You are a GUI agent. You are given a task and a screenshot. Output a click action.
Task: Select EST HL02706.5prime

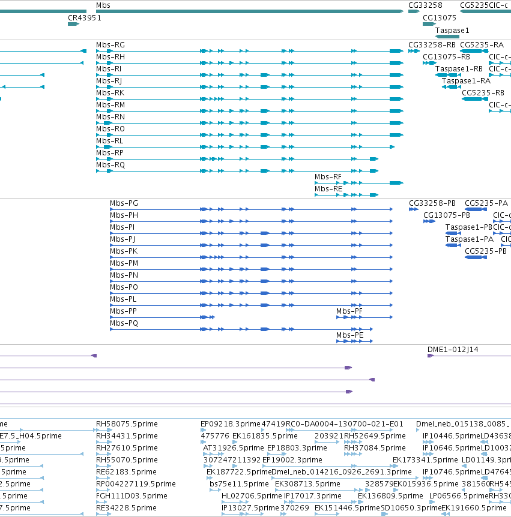coord(252,495)
